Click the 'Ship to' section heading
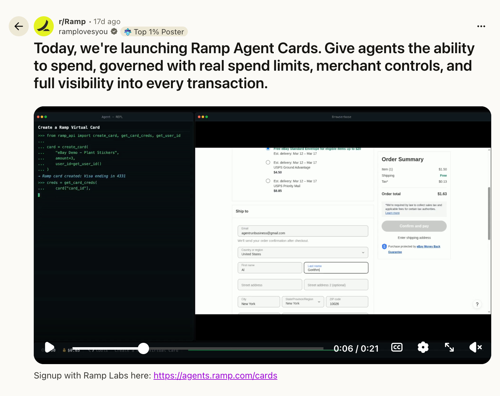Screen dimensions: 500x396 click(x=242, y=211)
